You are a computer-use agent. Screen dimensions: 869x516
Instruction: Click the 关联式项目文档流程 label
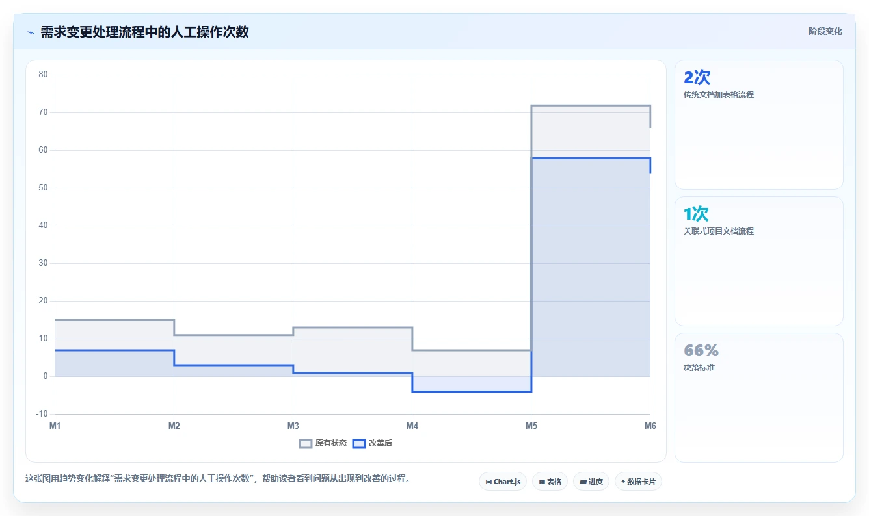pos(719,231)
